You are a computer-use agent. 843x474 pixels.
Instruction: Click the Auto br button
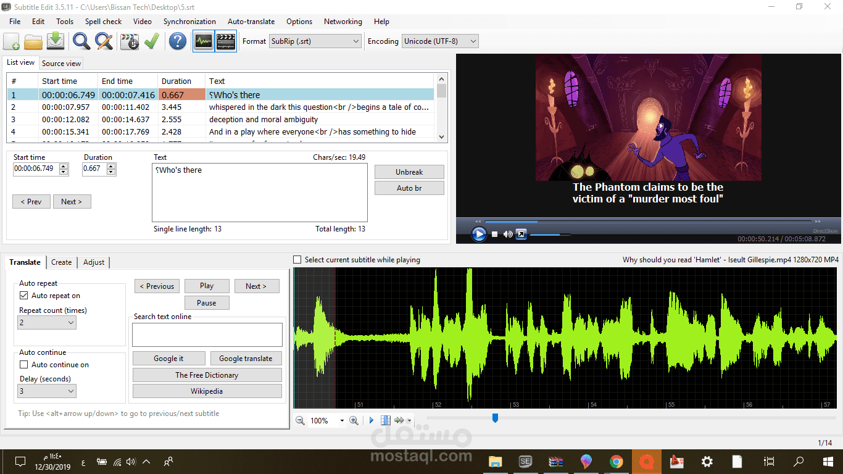coord(409,188)
